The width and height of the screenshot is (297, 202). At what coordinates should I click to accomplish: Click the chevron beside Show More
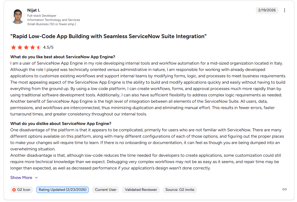click(36, 178)
